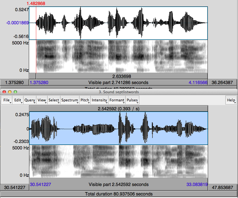Open the Pitch menu
The width and height of the screenshot is (238, 198).
tap(85, 100)
